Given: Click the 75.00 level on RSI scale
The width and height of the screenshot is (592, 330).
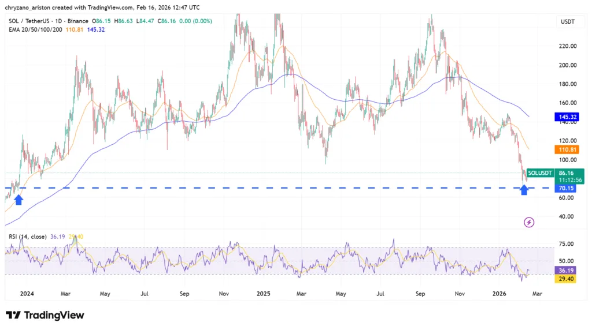Looking at the screenshot, I should [x=565, y=244].
